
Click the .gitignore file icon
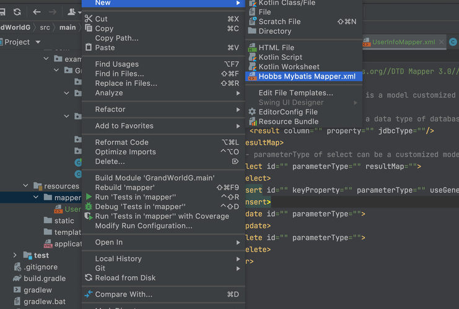pos(17,266)
